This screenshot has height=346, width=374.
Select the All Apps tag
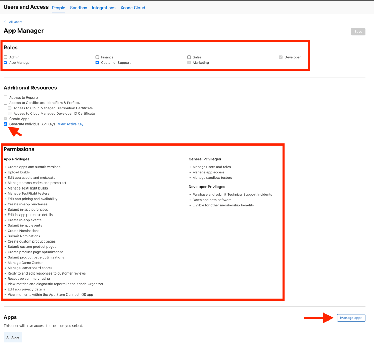tap(13, 337)
